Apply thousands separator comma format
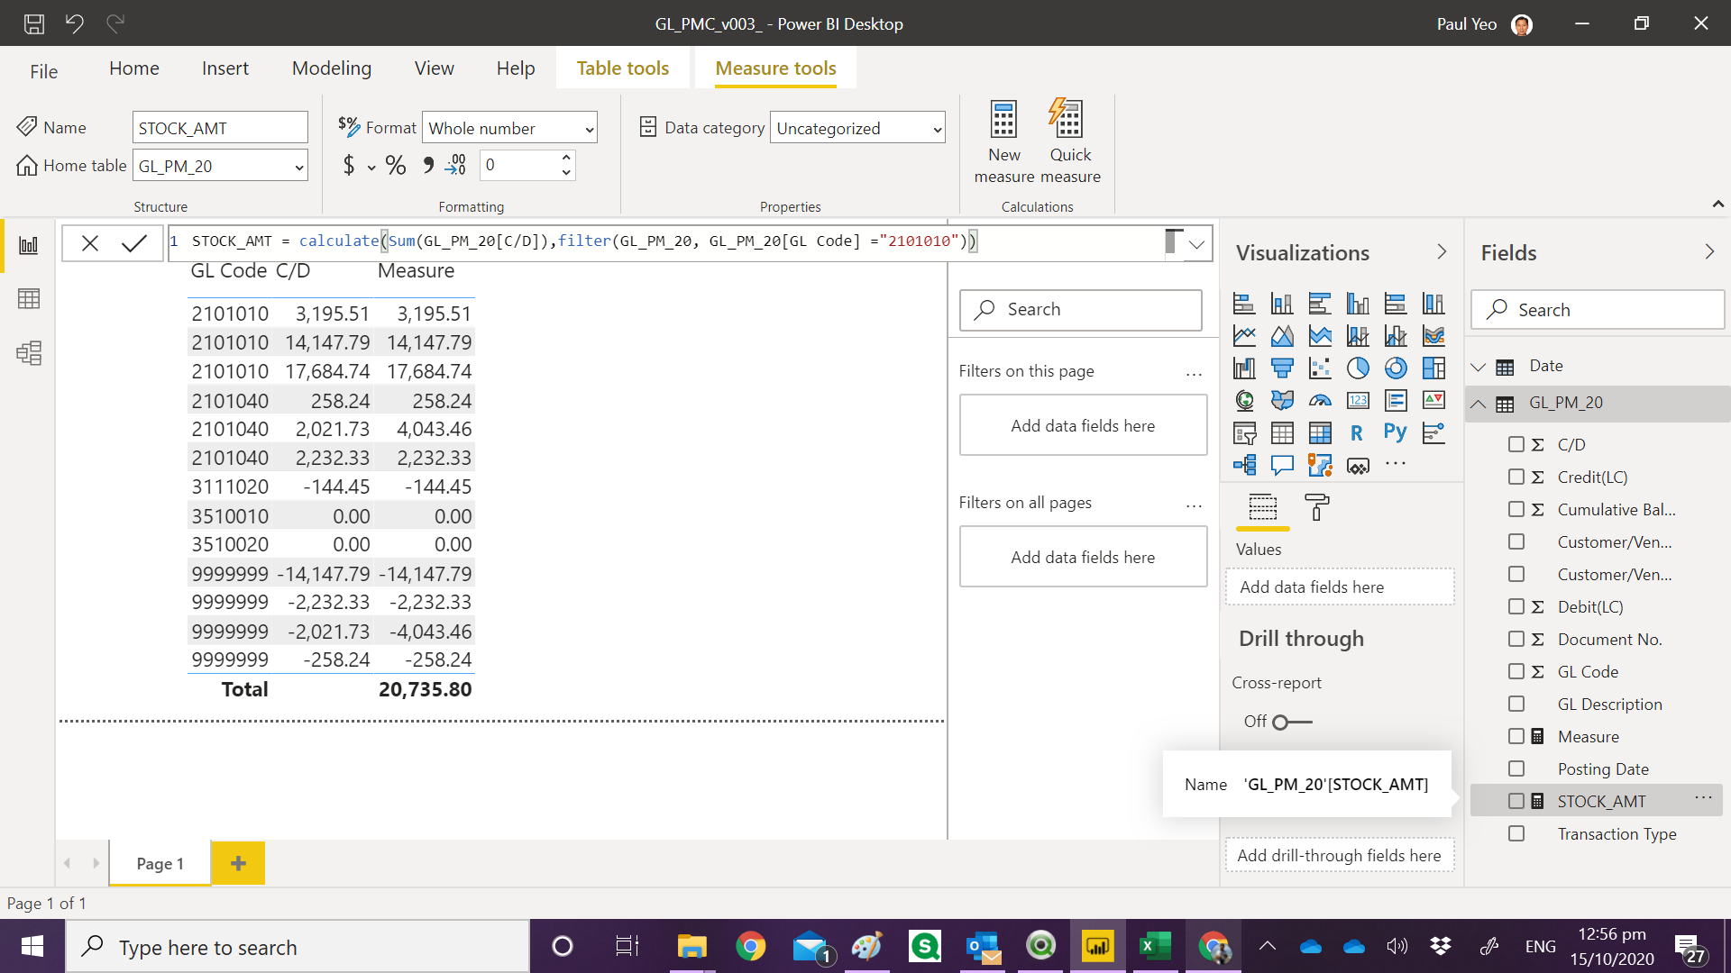 tap(428, 165)
